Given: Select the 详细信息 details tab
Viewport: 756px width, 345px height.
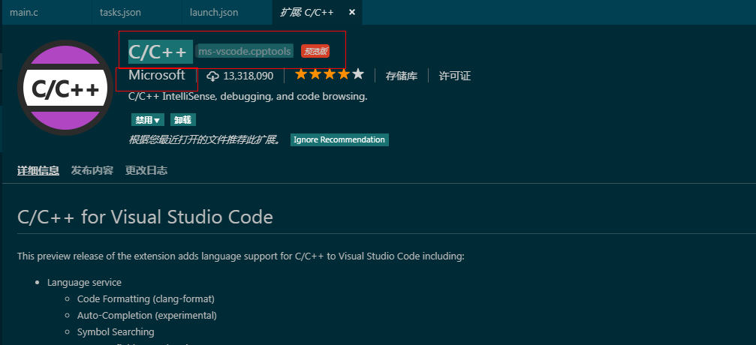Looking at the screenshot, I should pyautogui.click(x=38, y=170).
